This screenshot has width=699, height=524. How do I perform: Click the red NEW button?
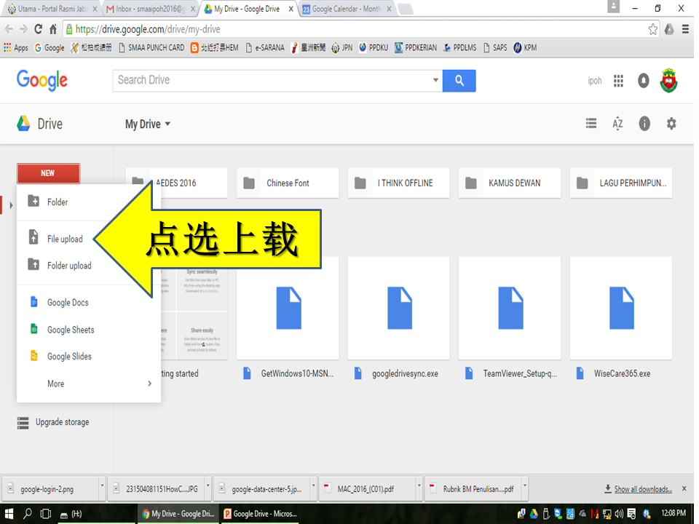49,173
